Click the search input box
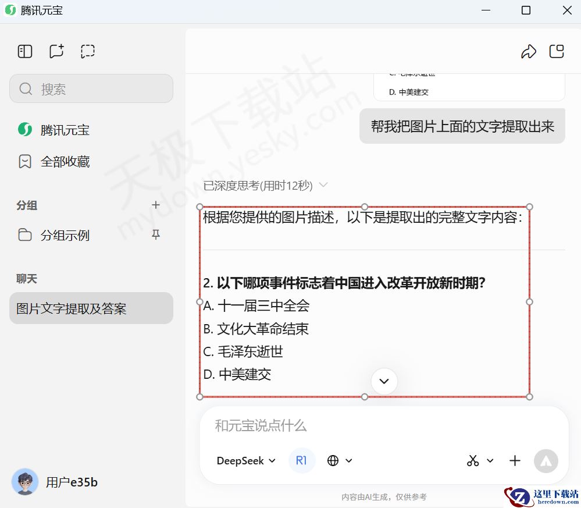This screenshot has width=581, height=508. (91, 88)
